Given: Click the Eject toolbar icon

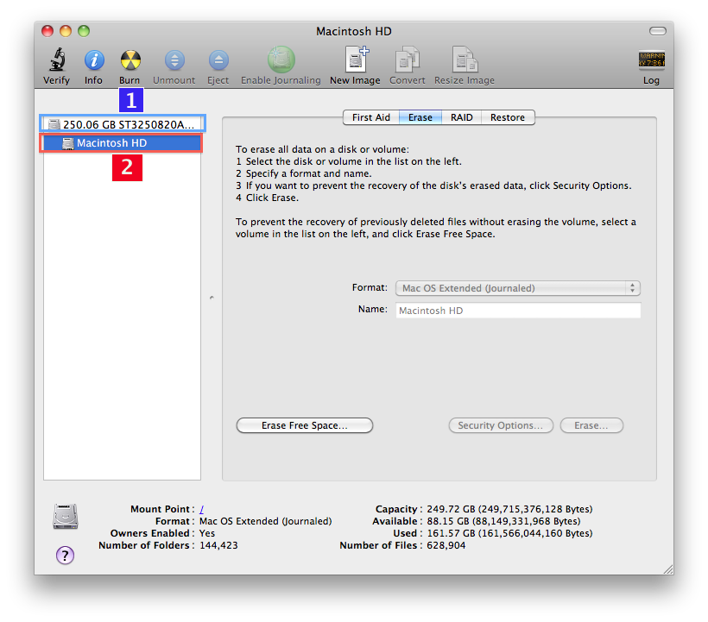Looking at the screenshot, I should click(218, 60).
